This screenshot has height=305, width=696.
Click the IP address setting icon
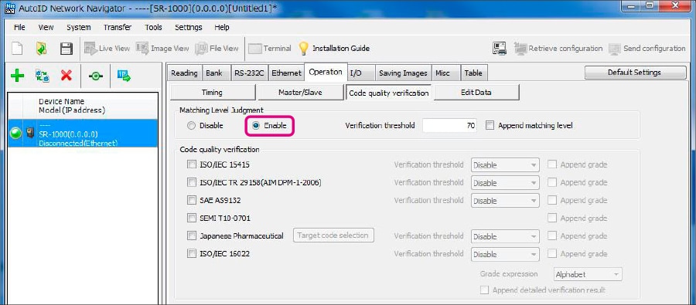pyautogui.click(x=124, y=76)
